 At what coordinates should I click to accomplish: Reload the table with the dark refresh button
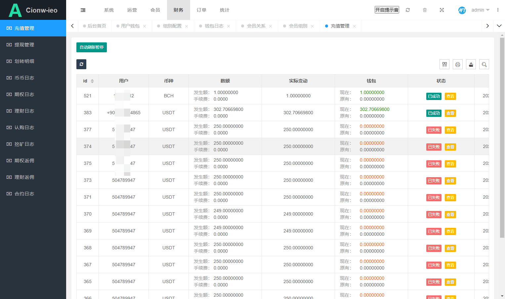81,64
